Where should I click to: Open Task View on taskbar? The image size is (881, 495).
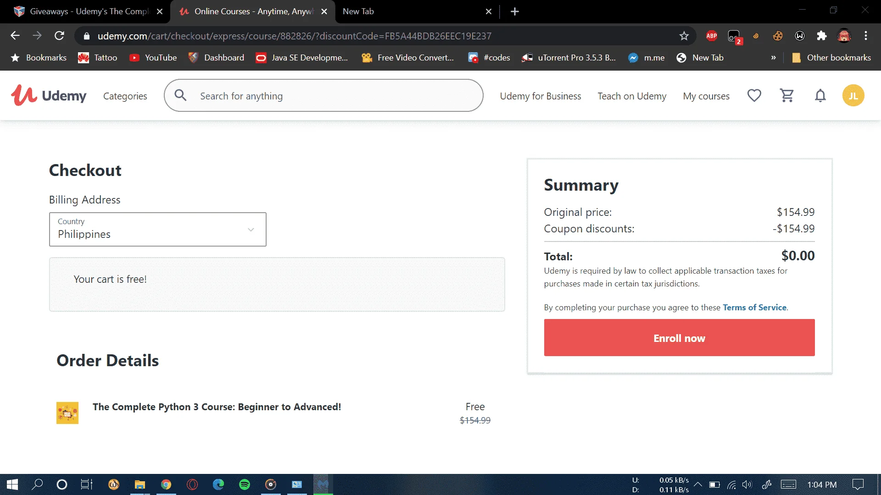pos(87,484)
